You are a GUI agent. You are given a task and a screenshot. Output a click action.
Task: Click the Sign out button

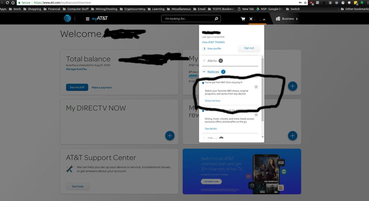point(249,48)
